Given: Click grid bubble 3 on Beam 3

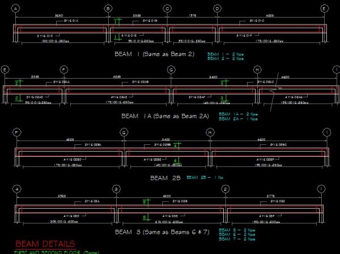Looking at the screenshot, I should [x=116, y=189].
